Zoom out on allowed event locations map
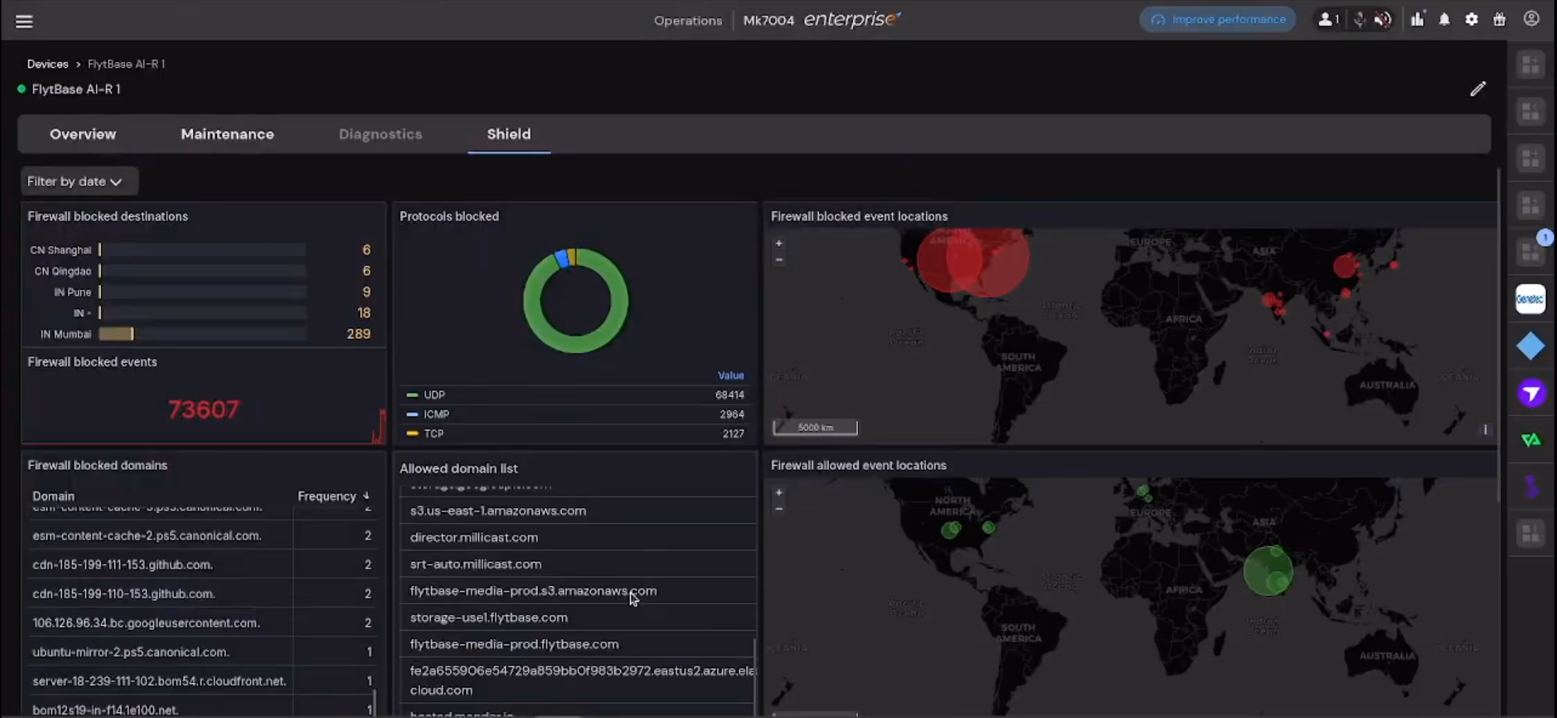The width and height of the screenshot is (1557, 718). [x=779, y=509]
